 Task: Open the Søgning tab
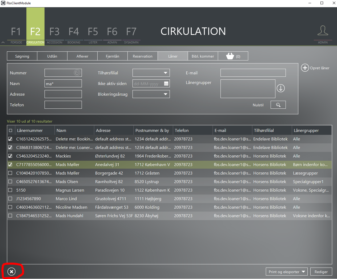coord(22,56)
